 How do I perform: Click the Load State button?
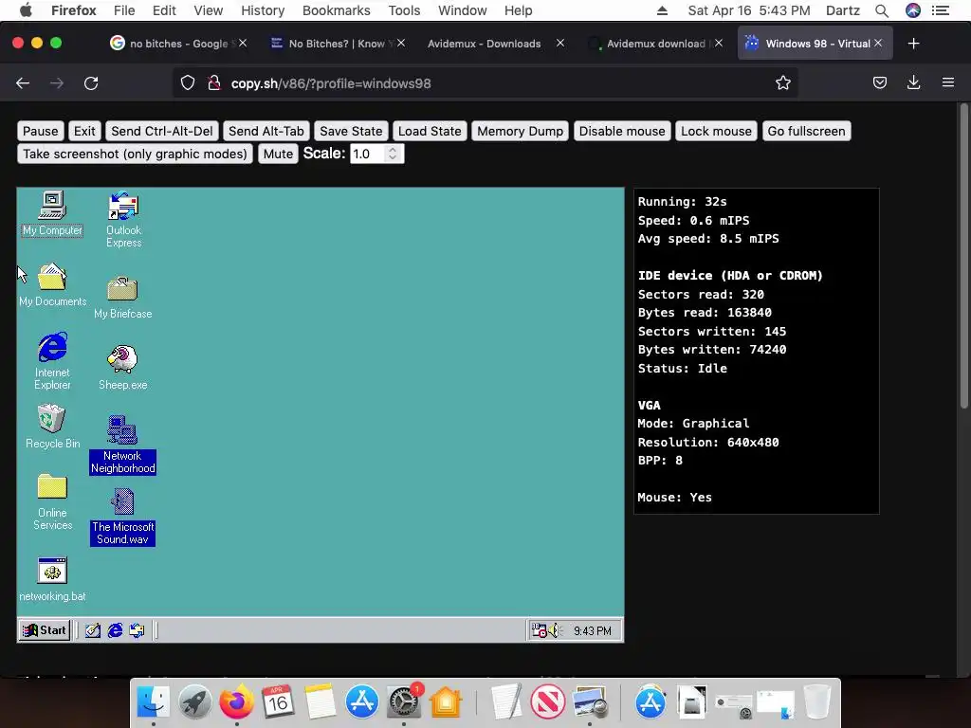click(x=430, y=131)
